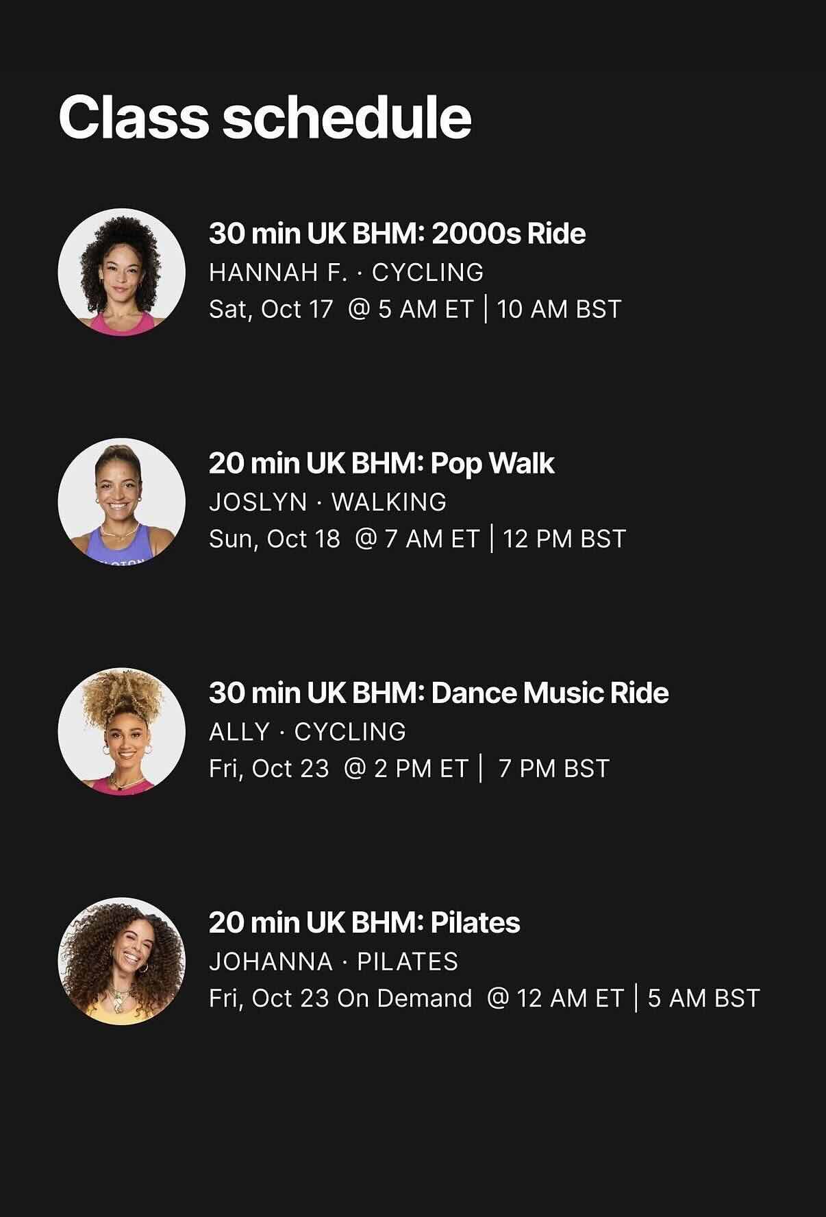The width and height of the screenshot is (826, 1217).
Task: Click 7 PM BST time text
Action: [x=554, y=768]
